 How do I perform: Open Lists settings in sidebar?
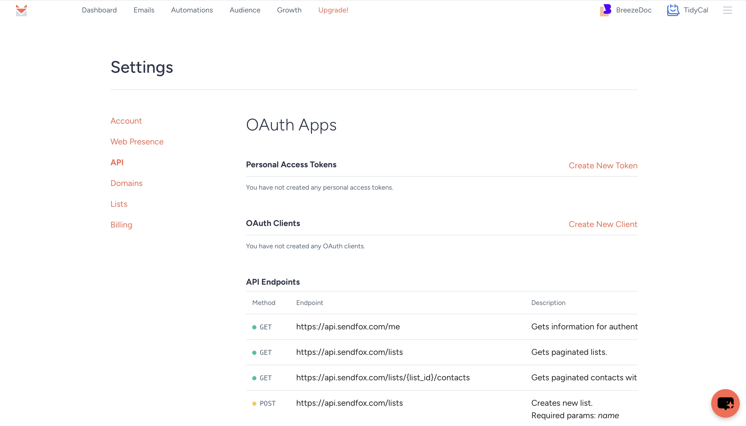point(119,204)
